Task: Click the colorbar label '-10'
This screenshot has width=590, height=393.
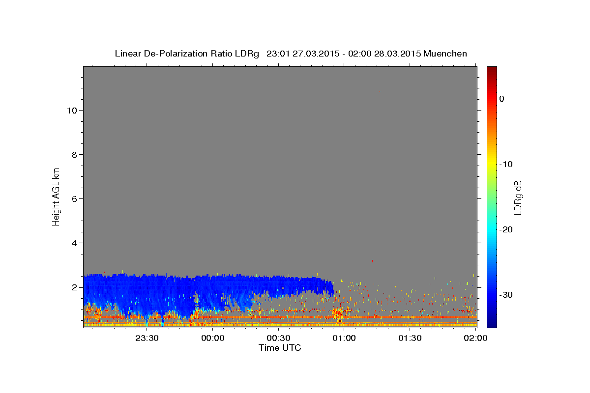Action: click(x=506, y=164)
